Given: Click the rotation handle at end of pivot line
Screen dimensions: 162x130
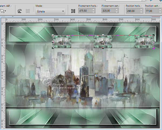Looking at the screenshot, I should coord(96,75).
